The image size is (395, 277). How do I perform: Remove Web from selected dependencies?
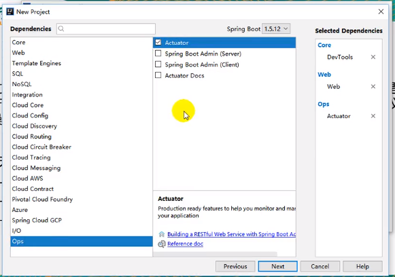(373, 86)
